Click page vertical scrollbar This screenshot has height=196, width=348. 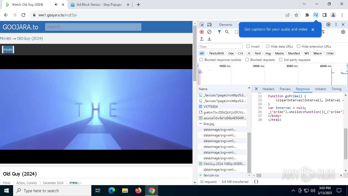click(x=195, y=53)
